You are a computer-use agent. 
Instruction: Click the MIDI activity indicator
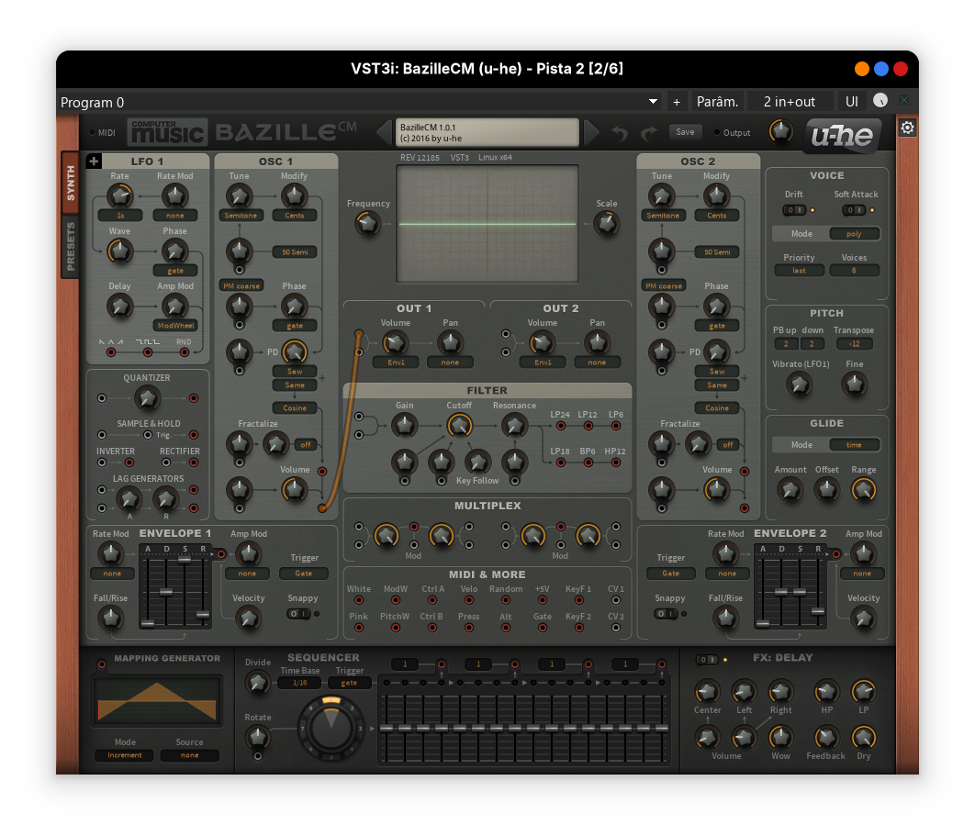point(93,132)
